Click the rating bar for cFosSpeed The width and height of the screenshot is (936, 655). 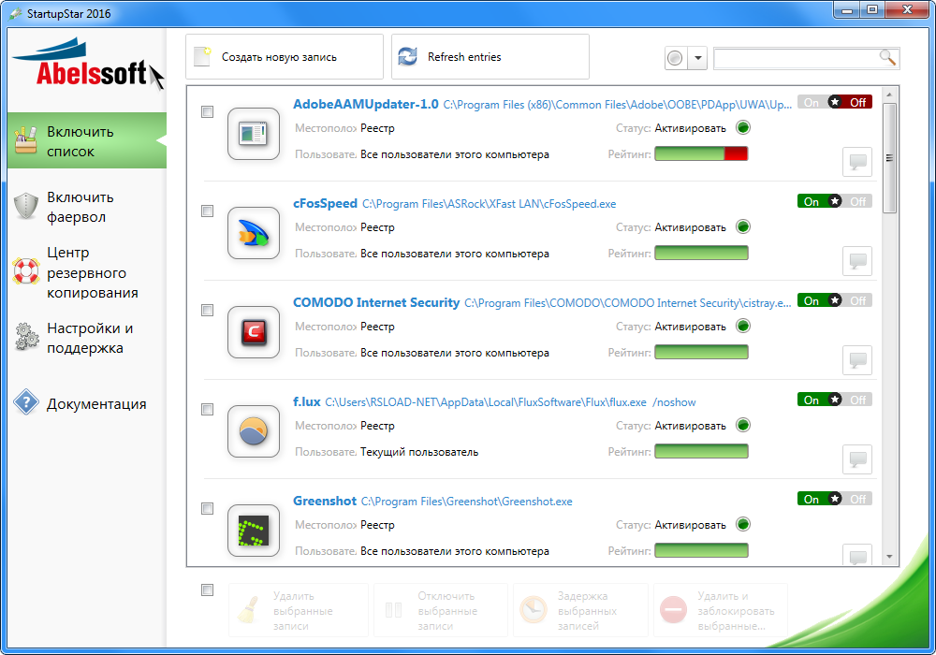tap(701, 253)
